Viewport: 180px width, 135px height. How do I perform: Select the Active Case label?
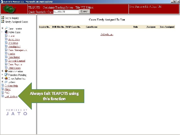click(14, 32)
